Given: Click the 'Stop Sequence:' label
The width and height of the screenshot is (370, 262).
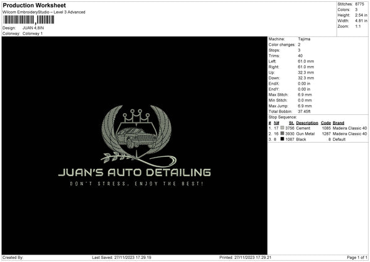Looking at the screenshot, I should pos(282,117).
